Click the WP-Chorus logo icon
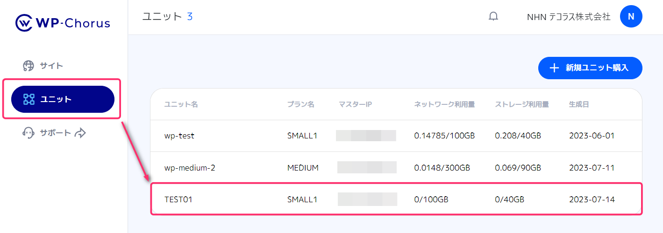This screenshot has width=663, height=233. 23,23
